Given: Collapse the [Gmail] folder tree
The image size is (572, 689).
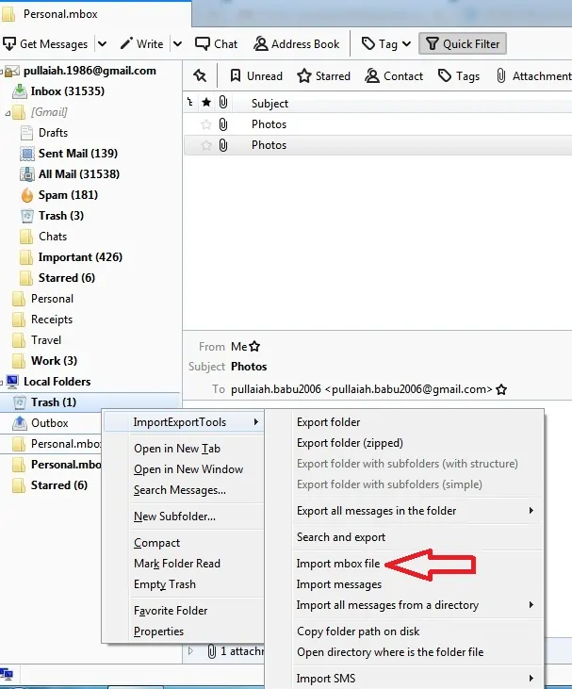Looking at the screenshot, I should point(8,112).
